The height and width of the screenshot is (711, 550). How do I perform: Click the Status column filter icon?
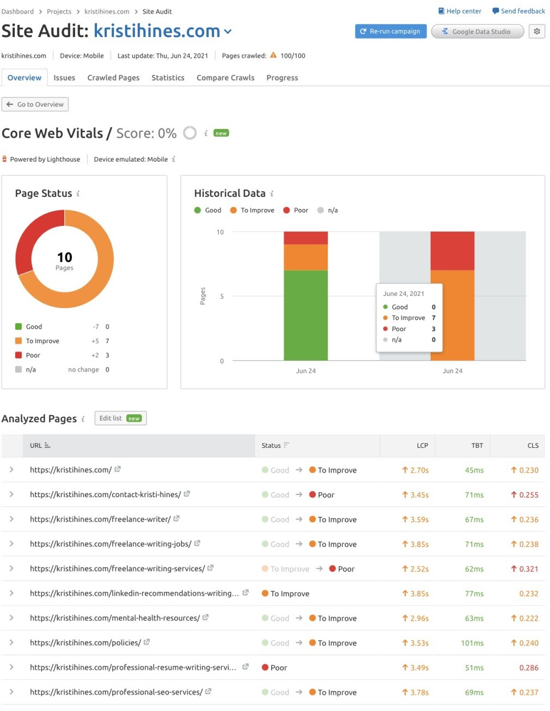pyautogui.click(x=286, y=446)
